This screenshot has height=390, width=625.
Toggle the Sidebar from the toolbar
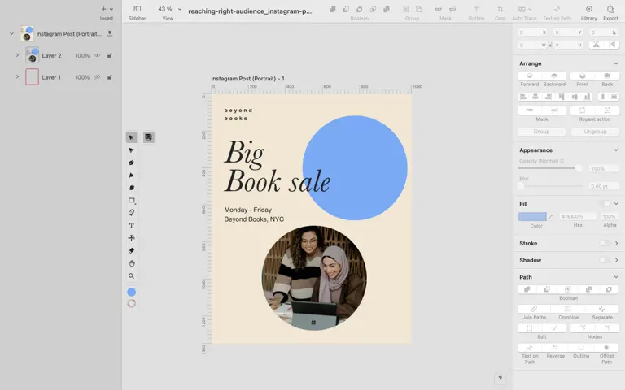click(x=137, y=12)
